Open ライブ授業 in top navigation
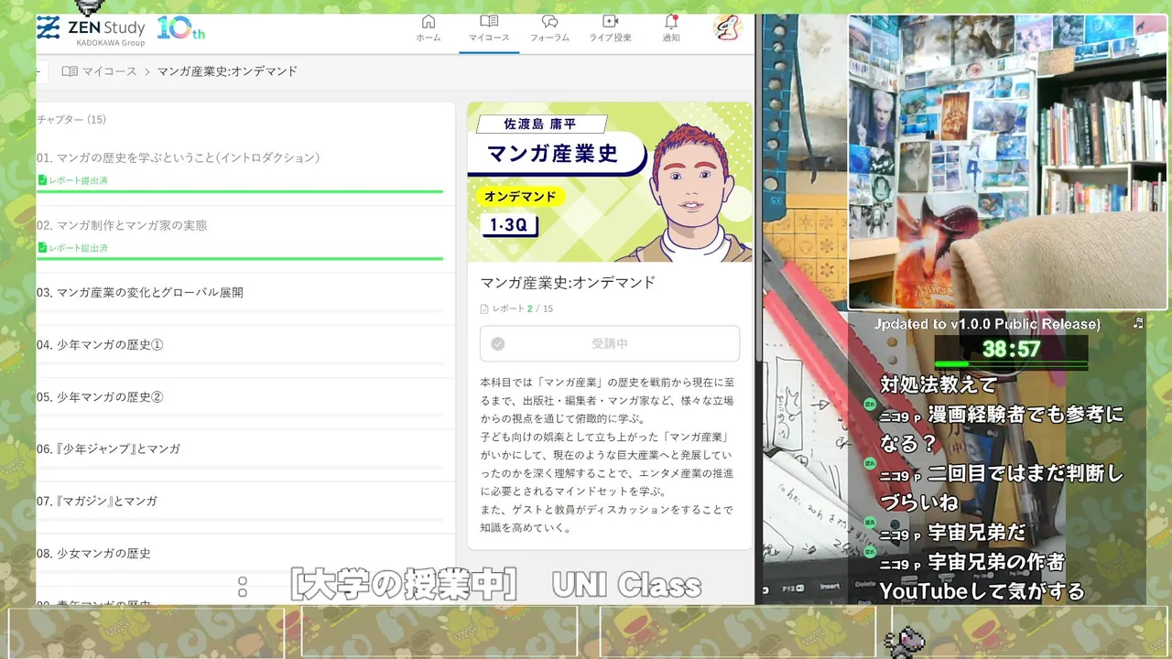 coord(610,28)
